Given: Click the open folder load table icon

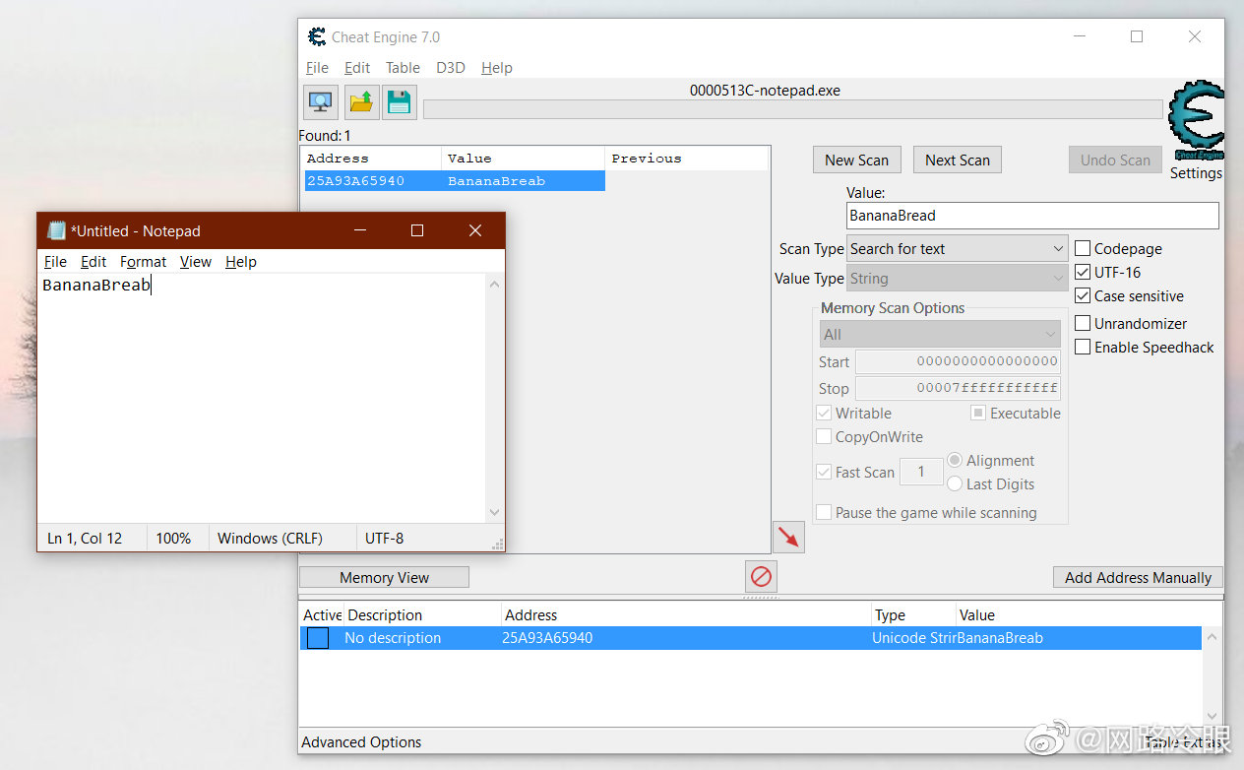Looking at the screenshot, I should click(x=361, y=101).
